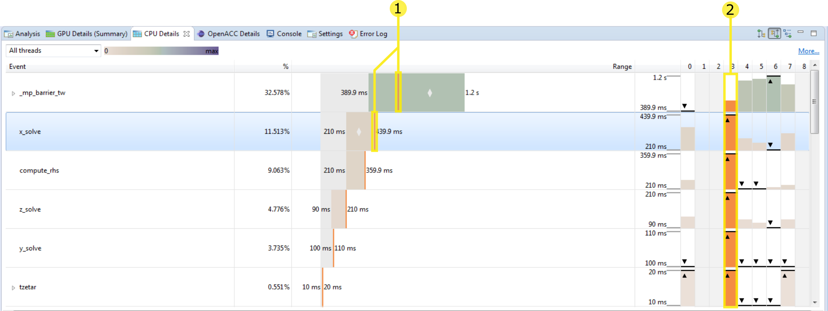Switch to flat function list view
828x311 pixels.
(x=788, y=34)
